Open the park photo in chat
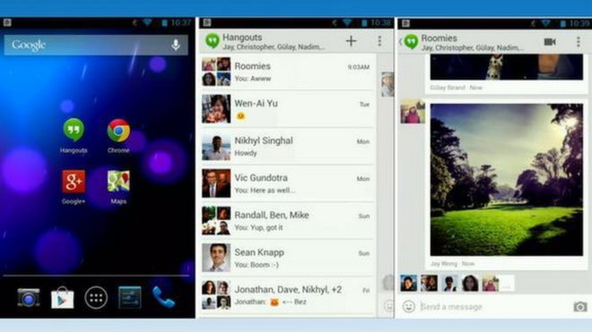This screenshot has height=332, width=592. pyautogui.click(x=507, y=180)
